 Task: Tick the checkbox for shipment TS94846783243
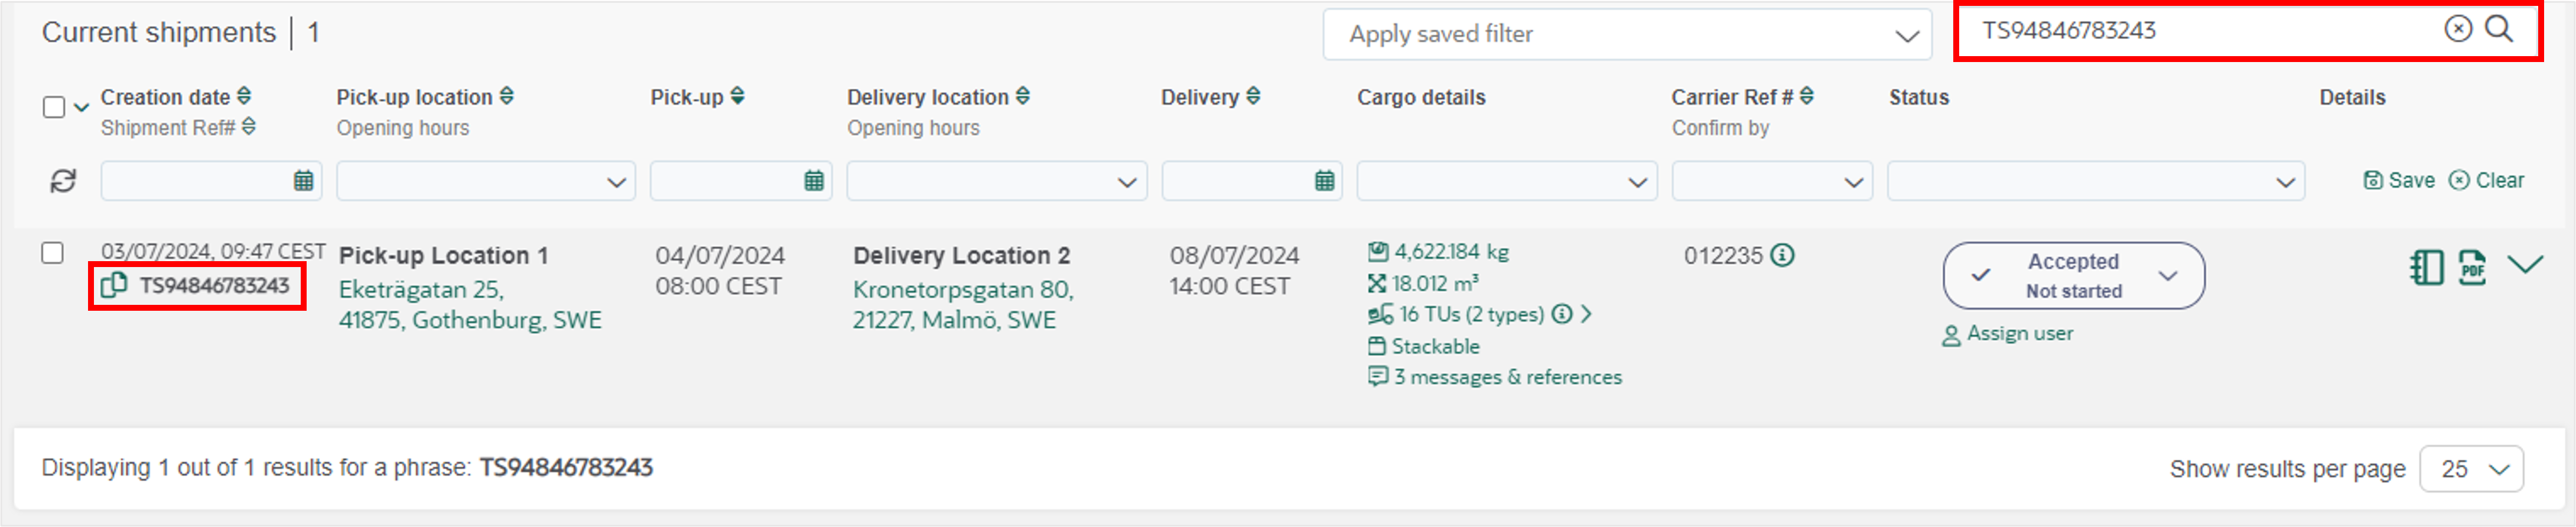click(x=53, y=253)
